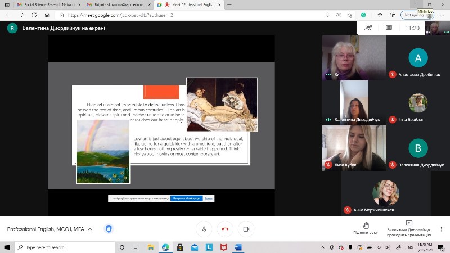Screen dimensions: 450x253
Task: Click the shared presentation slide area
Action: pos(161,125)
